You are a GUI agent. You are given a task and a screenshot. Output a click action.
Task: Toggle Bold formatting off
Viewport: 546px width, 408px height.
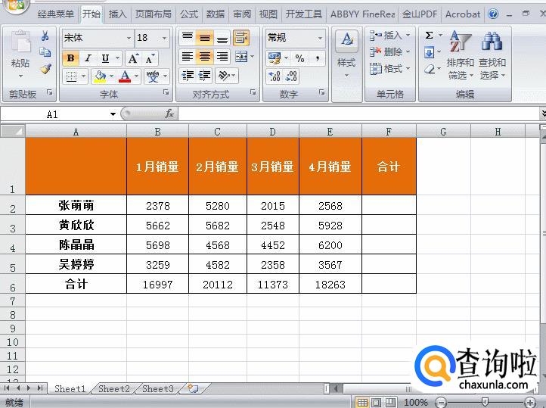coord(70,58)
